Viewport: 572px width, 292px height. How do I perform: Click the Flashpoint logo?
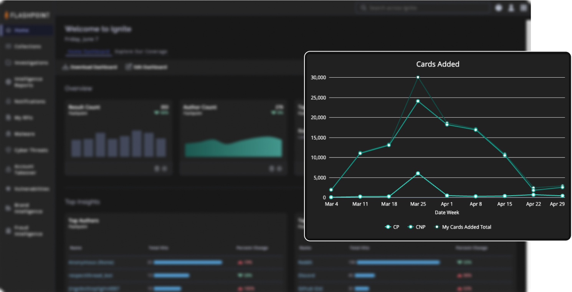pyautogui.click(x=27, y=15)
